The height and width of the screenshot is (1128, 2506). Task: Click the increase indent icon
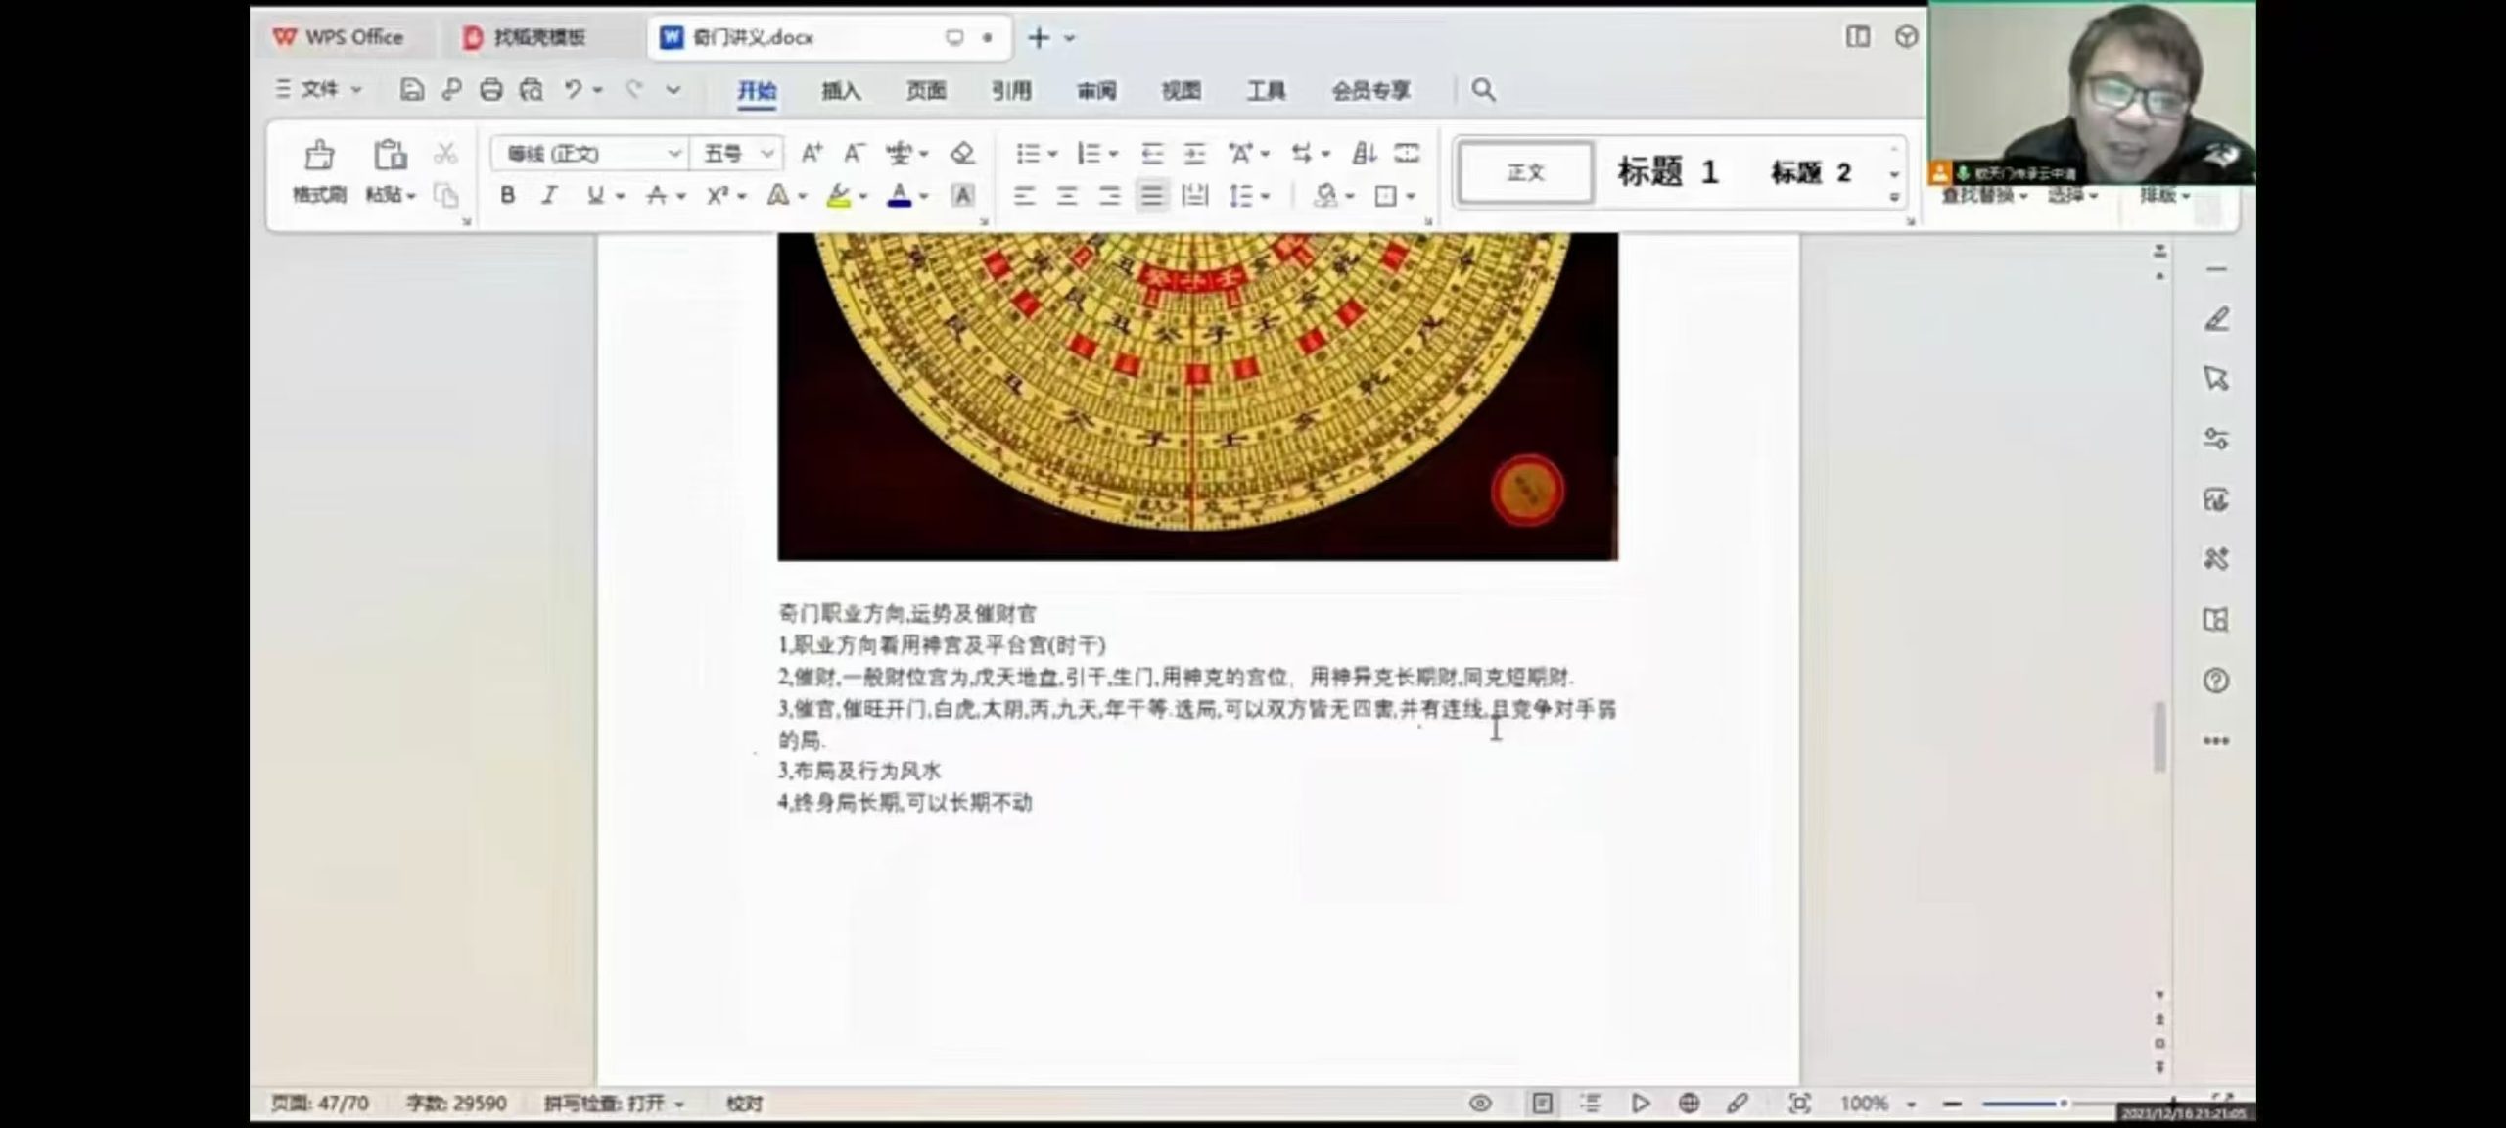(x=1194, y=153)
